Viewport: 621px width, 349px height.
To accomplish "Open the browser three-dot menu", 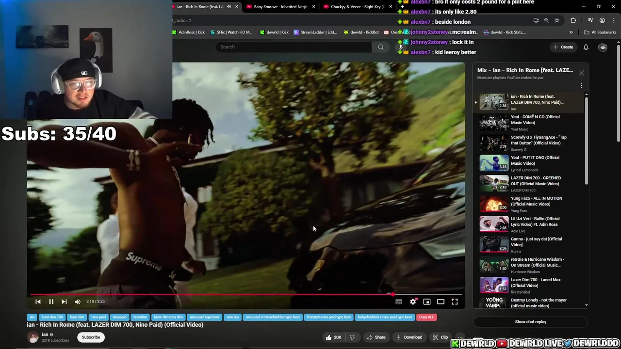I will click(x=613, y=20).
